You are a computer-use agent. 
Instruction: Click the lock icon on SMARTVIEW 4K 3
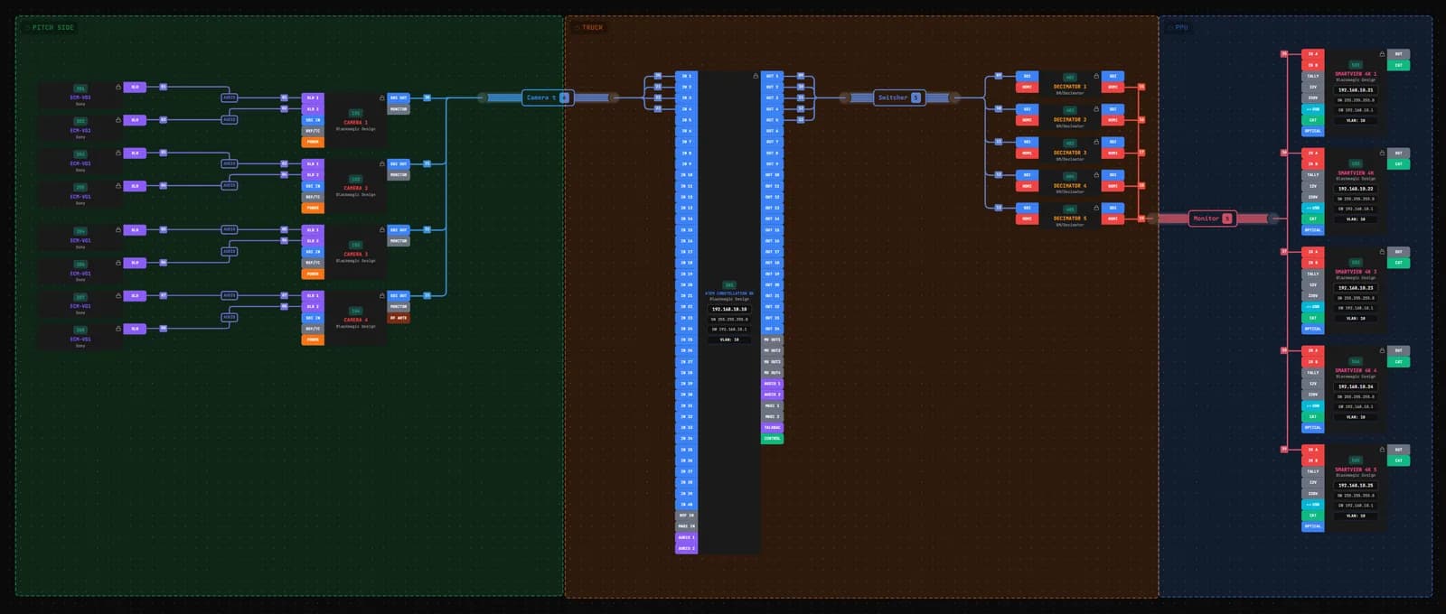[x=1383, y=252]
